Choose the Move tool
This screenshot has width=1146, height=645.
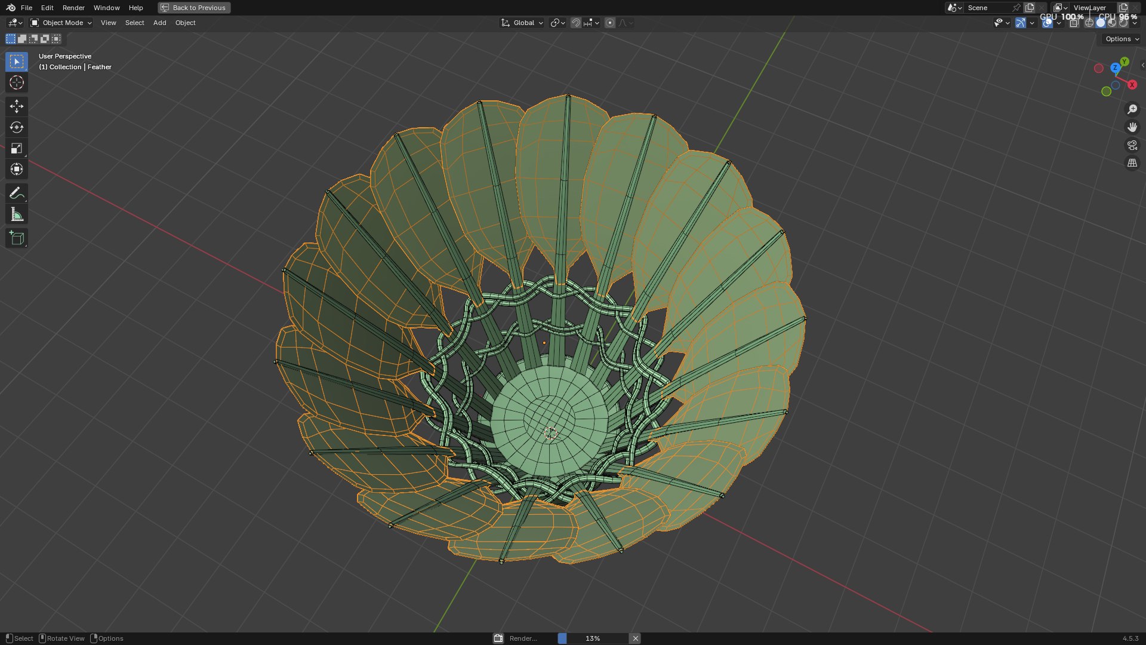(x=16, y=106)
